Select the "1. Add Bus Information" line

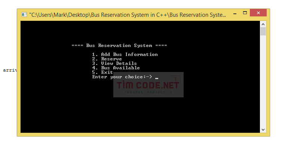pyautogui.click(x=125, y=54)
